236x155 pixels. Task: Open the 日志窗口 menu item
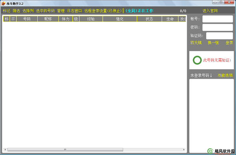point(74,11)
